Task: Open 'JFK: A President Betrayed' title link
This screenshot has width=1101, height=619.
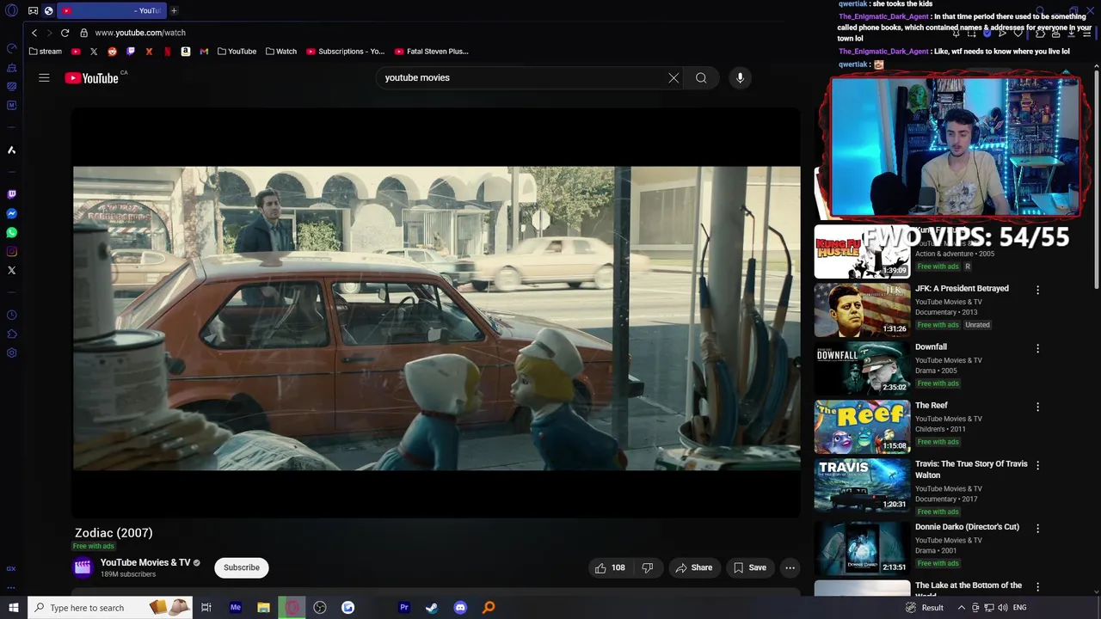Action: click(962, 289)
